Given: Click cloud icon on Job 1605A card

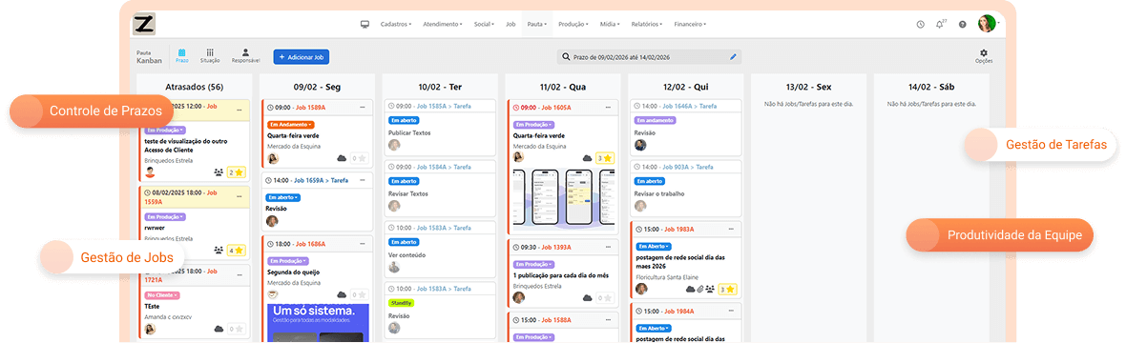Looking at the screenshot, I should click(588, 158).
